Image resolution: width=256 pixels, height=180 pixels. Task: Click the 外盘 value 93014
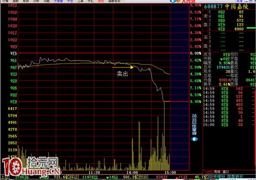tap(224, 80)
